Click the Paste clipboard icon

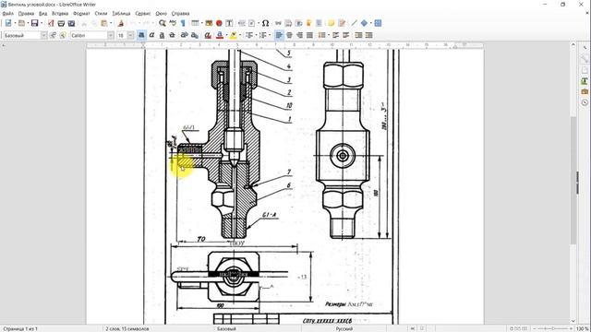point(104,23)
